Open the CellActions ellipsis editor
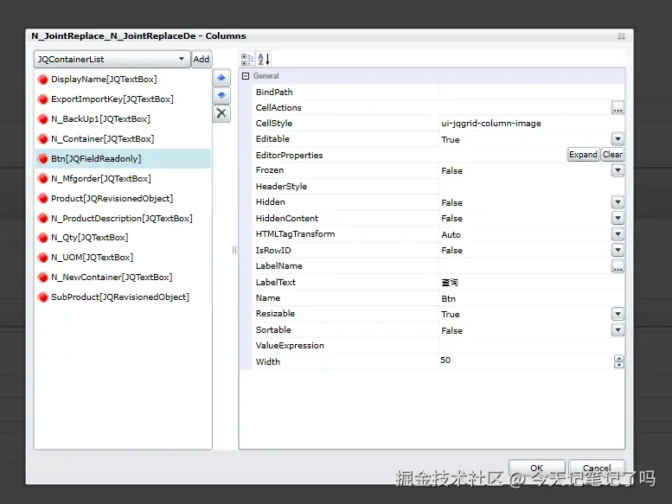Image resolution: width=672 pixels, height=504 pixels. tap(618, 108)
